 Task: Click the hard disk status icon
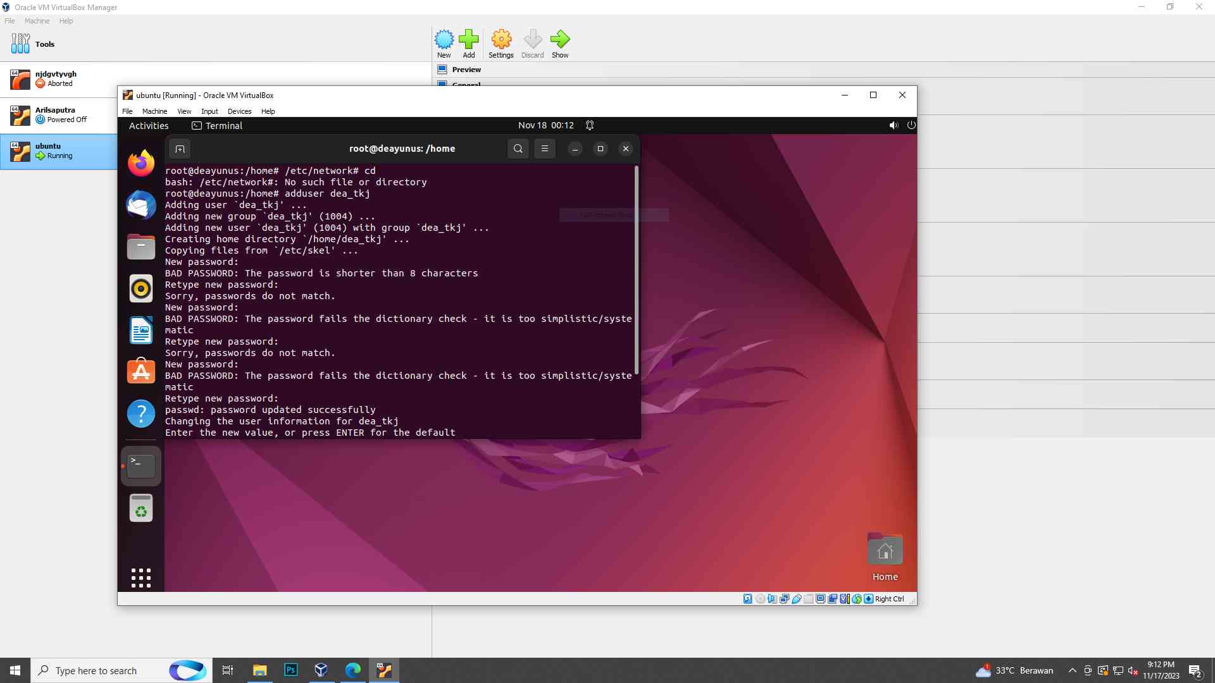748,599
